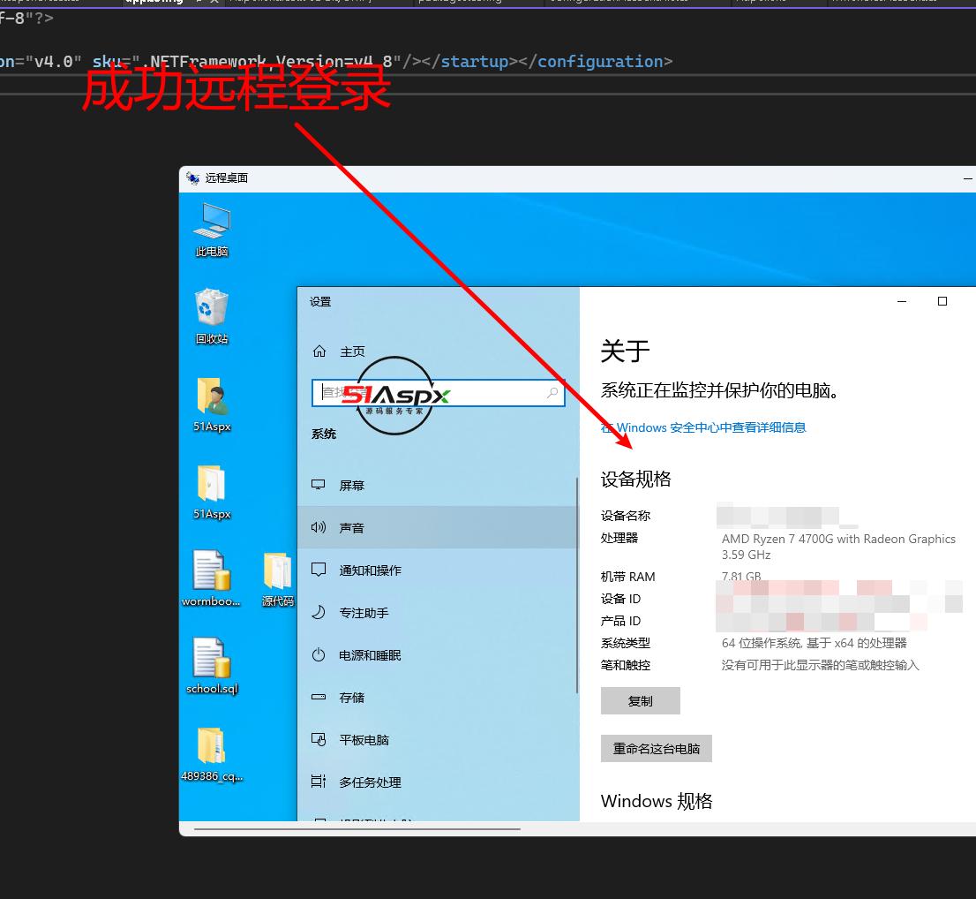Image resolution: width=976 pixels, height=899 pixels.
Task: Click the 'startup' closing tag in code editor
Action: coord(474,61)
